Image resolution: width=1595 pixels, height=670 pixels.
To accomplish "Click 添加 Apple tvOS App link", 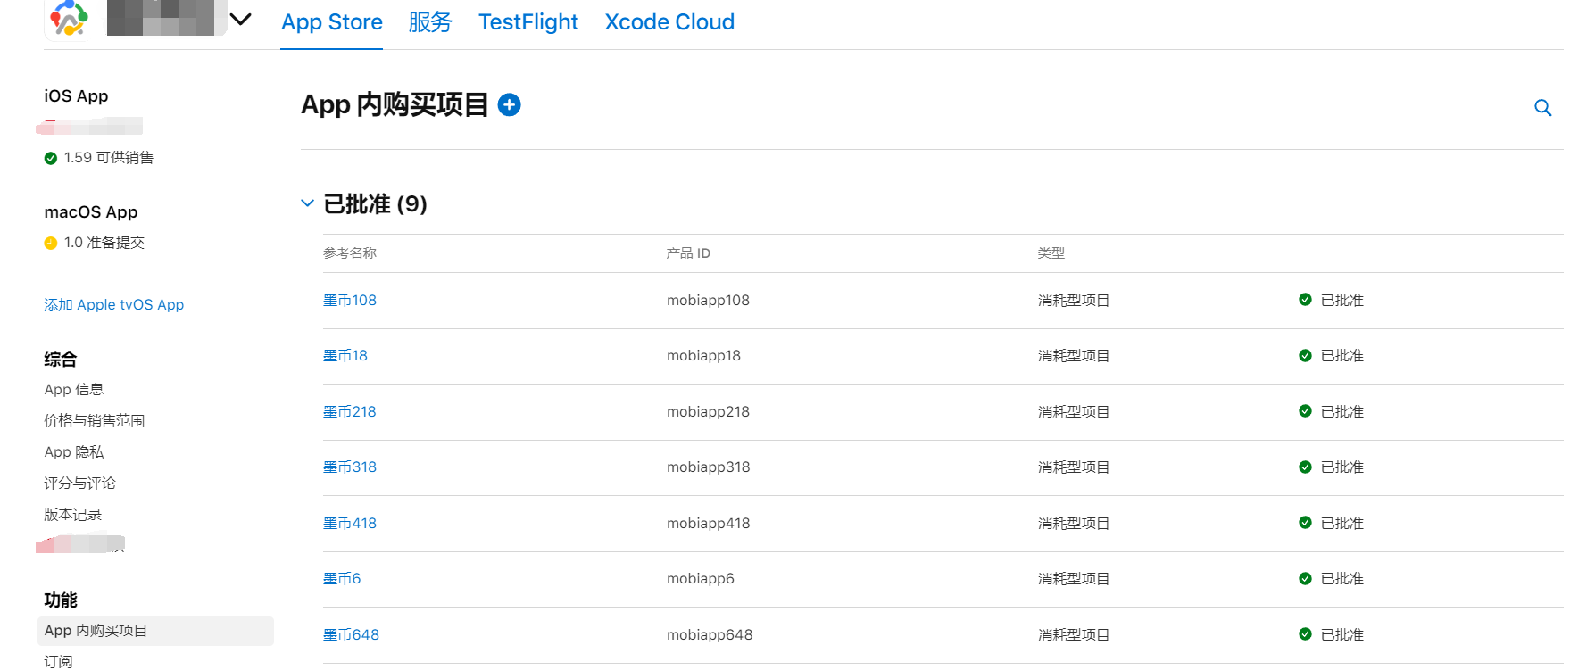I will click(114, 305).
